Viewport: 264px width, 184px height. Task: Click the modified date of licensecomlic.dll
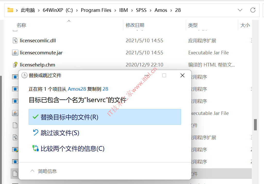pos(144,41)
